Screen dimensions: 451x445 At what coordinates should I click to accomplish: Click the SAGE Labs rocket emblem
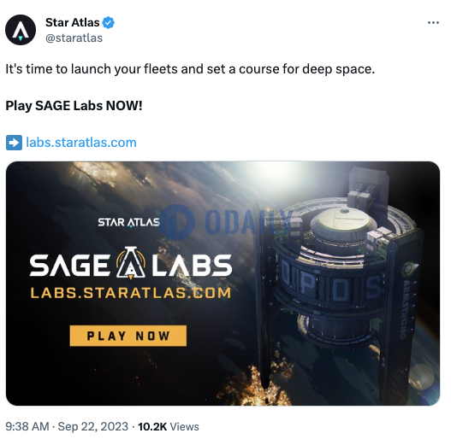coord(131,263)
